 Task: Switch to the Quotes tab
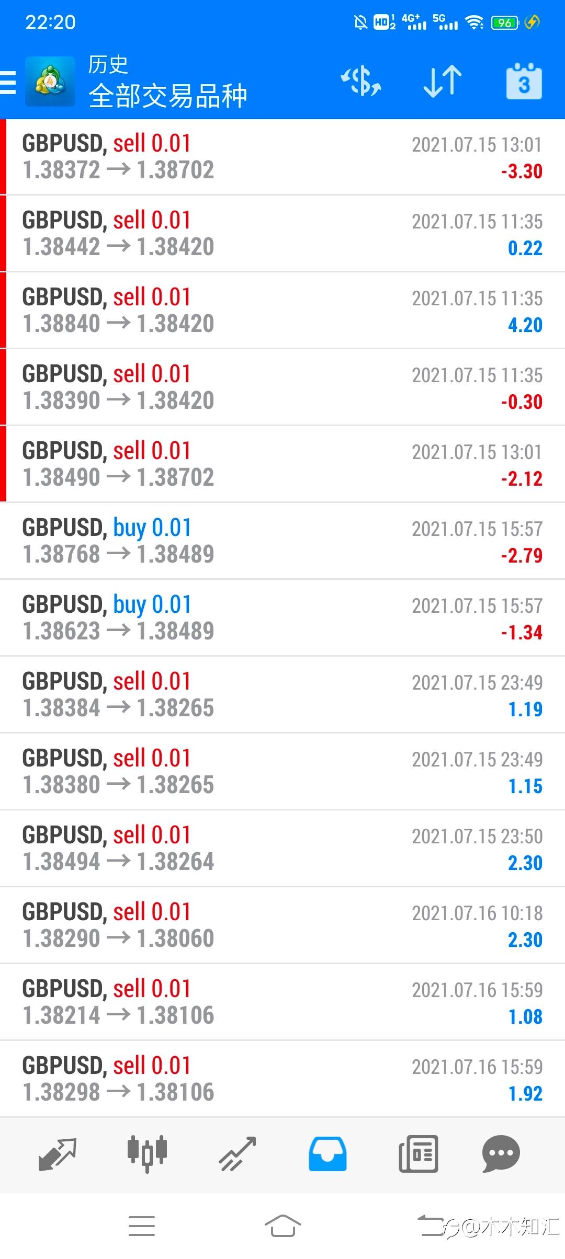pos(58,1153)
